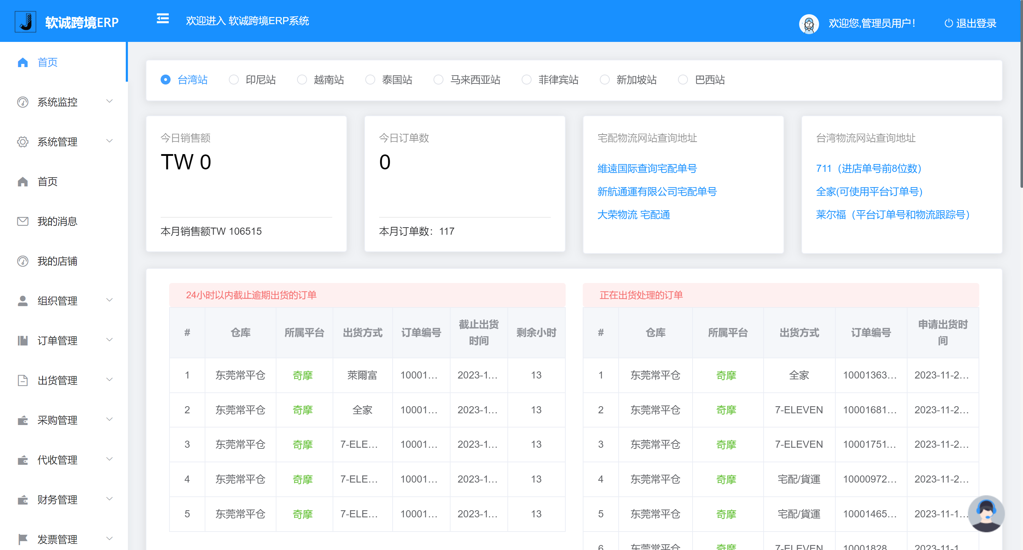Click the 24小时以内截止逾期出货的订单 heading
This screenshot has height=550, width=1023.
point(251,295)
